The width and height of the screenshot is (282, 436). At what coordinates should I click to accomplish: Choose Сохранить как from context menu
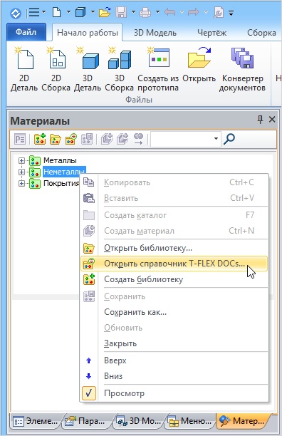[174, 312]
